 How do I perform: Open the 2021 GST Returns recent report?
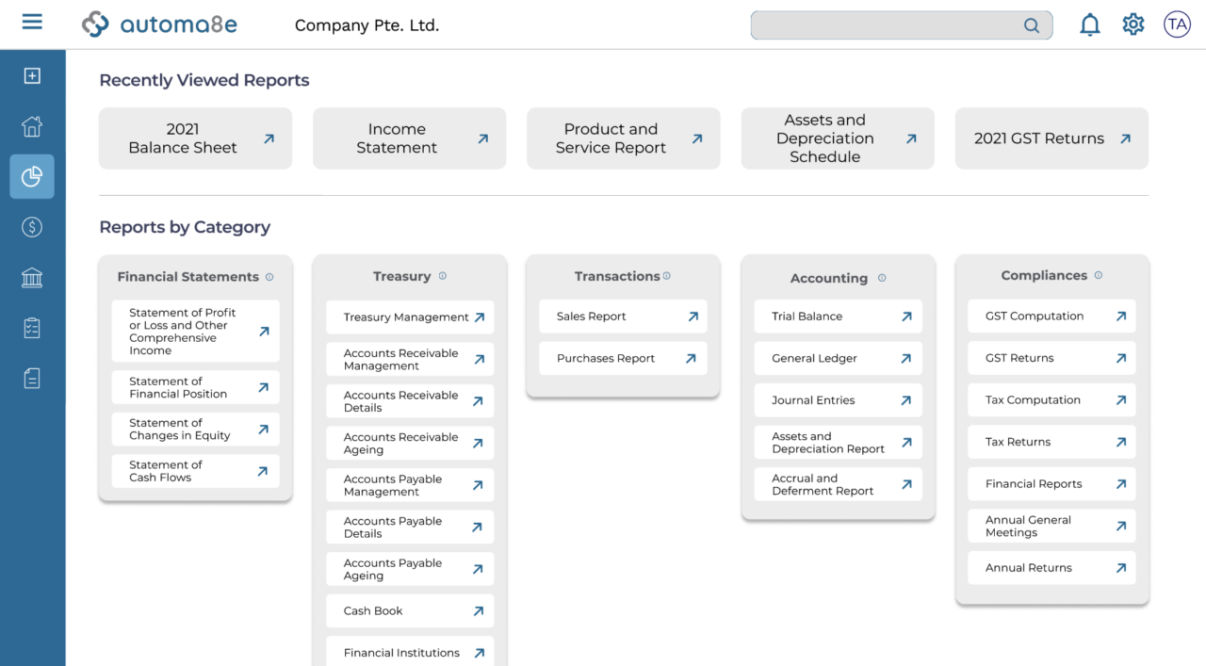[1051, 138]
